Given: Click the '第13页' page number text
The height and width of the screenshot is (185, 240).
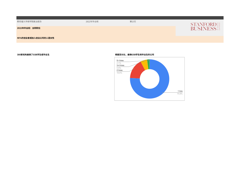Looking at the screenshot, I should (x=133, y=22).
